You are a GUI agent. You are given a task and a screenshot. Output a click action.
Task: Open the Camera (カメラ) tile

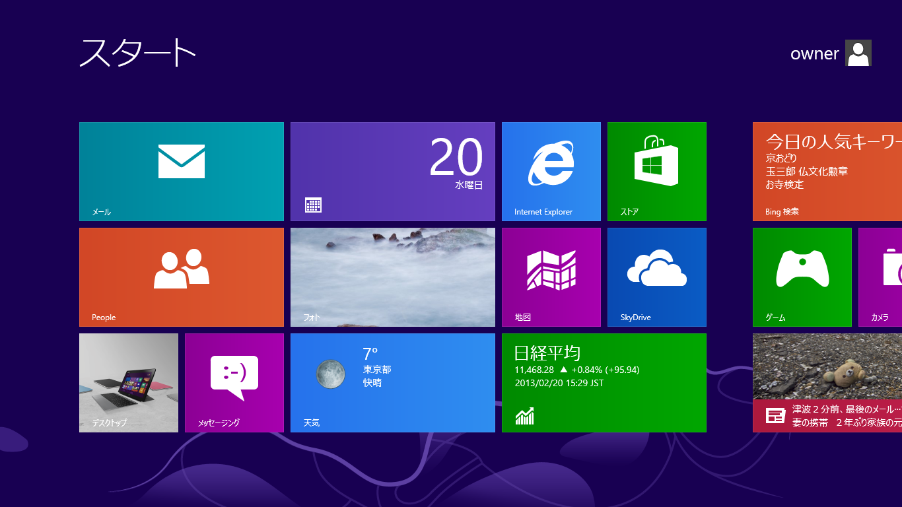pos(880,277)
